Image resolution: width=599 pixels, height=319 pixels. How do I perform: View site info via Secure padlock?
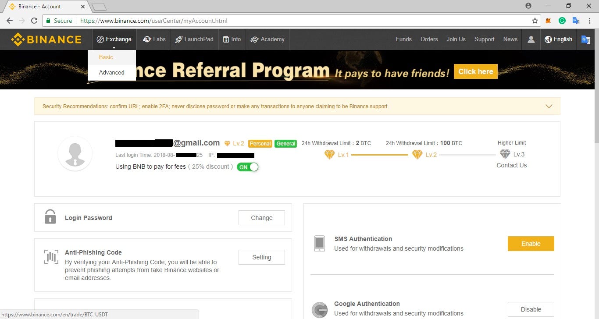pos(48,21)
